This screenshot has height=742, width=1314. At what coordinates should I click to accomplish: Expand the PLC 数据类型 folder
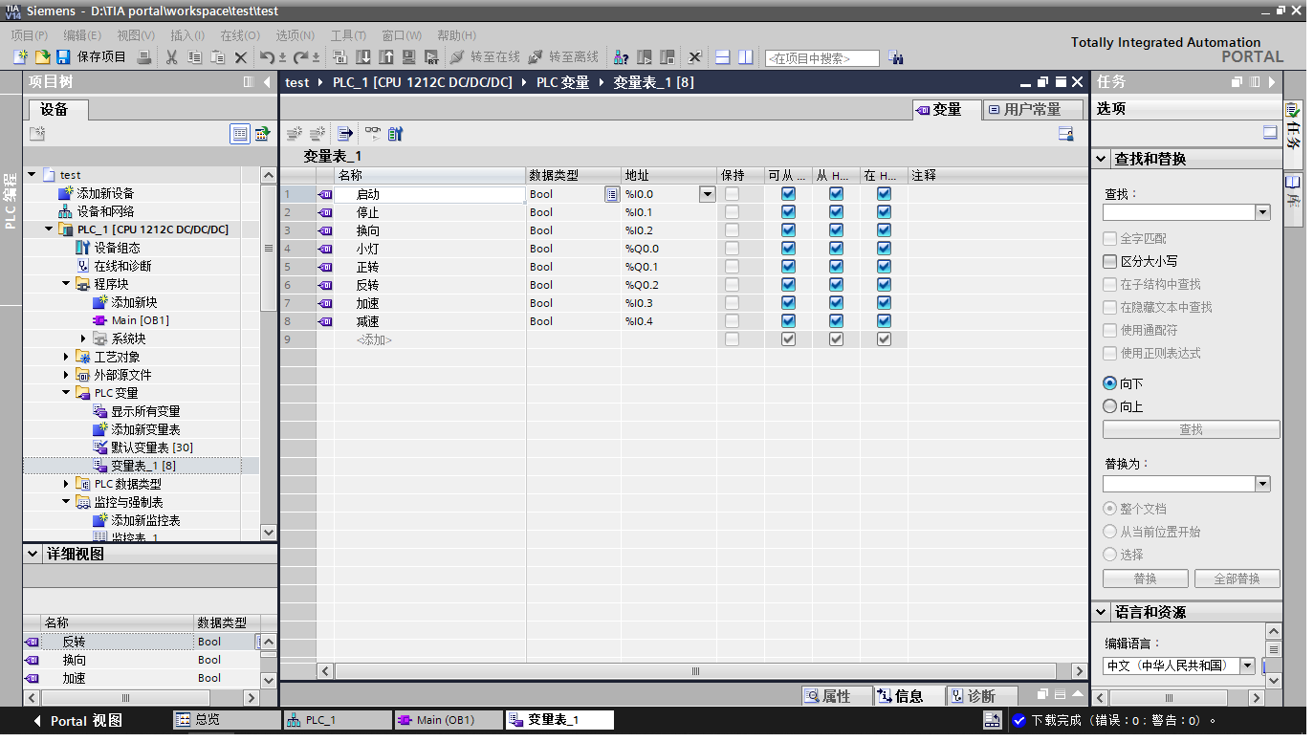67,484
